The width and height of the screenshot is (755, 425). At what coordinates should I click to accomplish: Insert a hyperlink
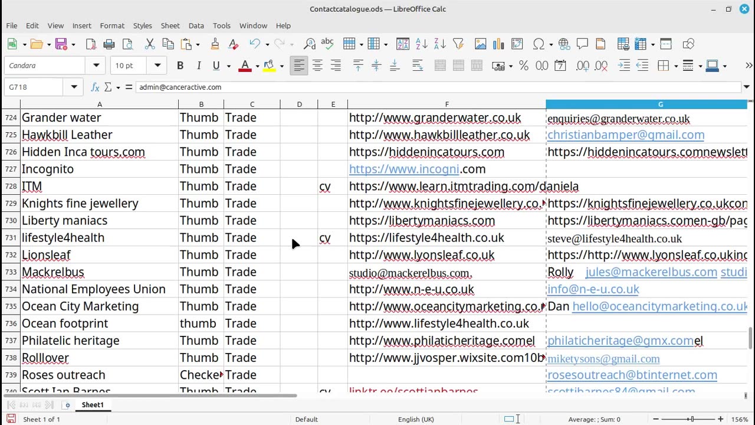coord(564,44)
